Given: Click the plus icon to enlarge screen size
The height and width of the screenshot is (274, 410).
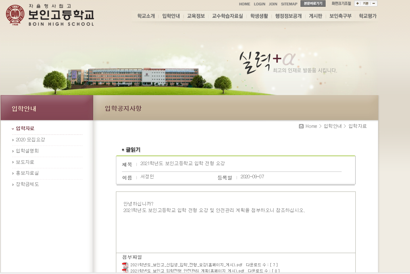Looking at the screenshot, I should click(357, 4).
